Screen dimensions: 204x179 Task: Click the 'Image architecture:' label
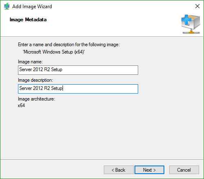[x=36, y=99]
